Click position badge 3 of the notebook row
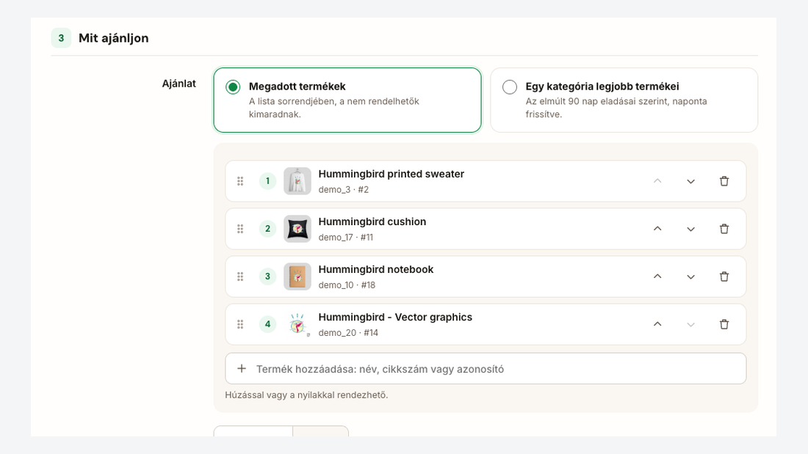Screen dimensions: 808x454 [267, 277]
